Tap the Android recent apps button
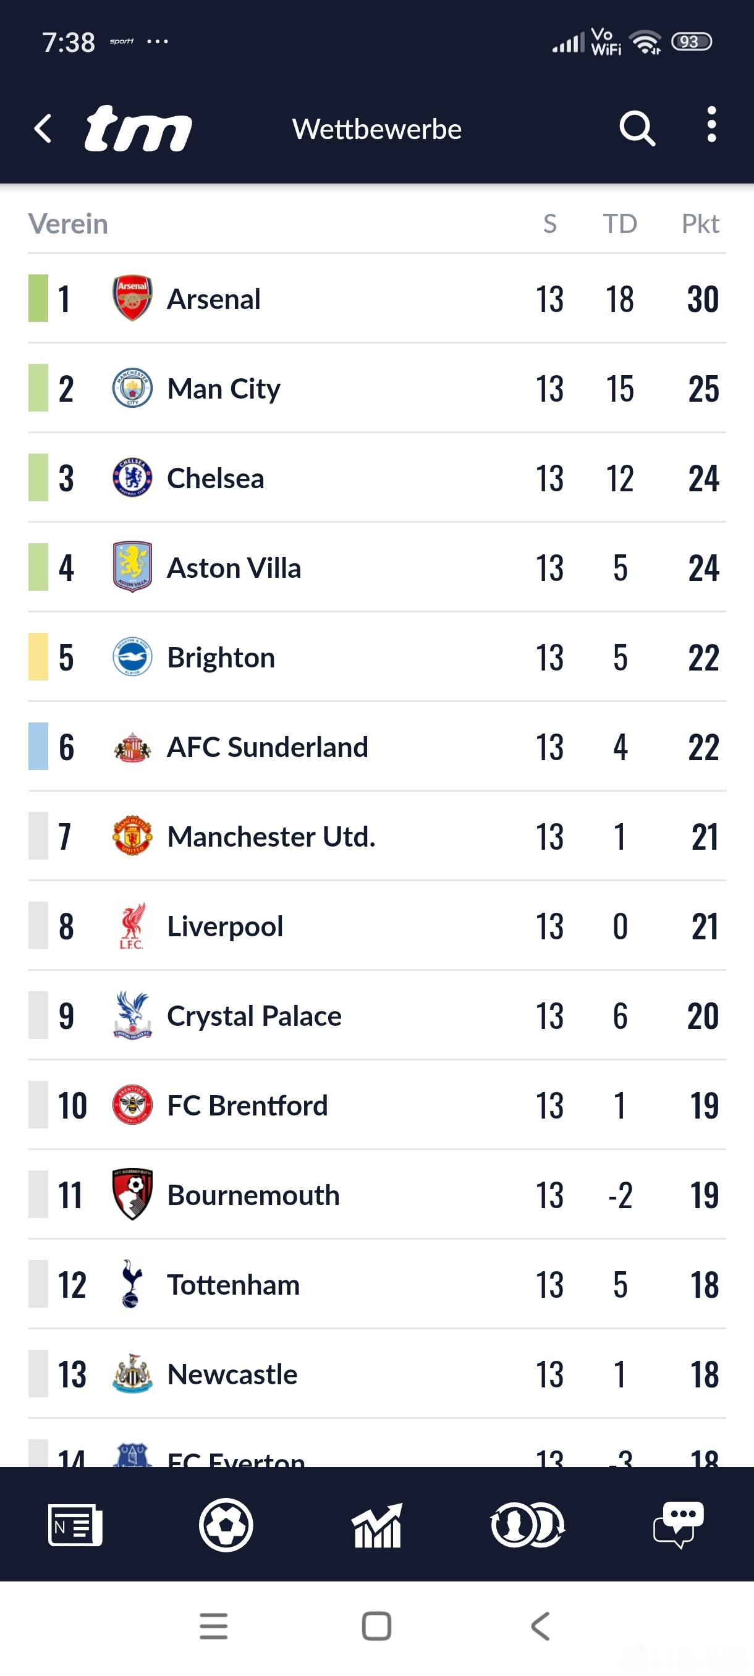This screenshot has width=754, height=1676. click(x=213, y=1626)
